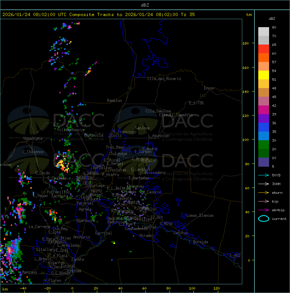This screenshot has width=290, height=293.
Task: Click the 'Cacheuta' map label
Action: [x=60, y=196]
